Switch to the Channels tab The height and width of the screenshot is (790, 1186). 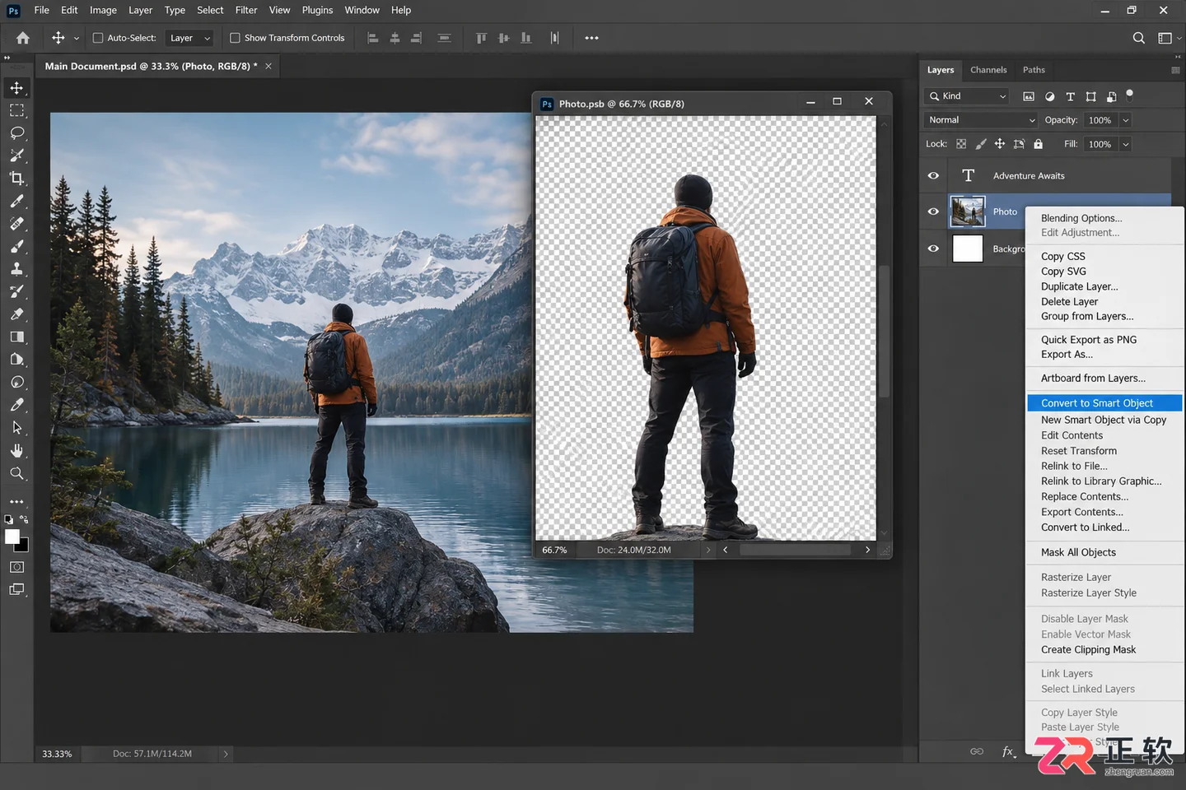(x=988, y=70)
